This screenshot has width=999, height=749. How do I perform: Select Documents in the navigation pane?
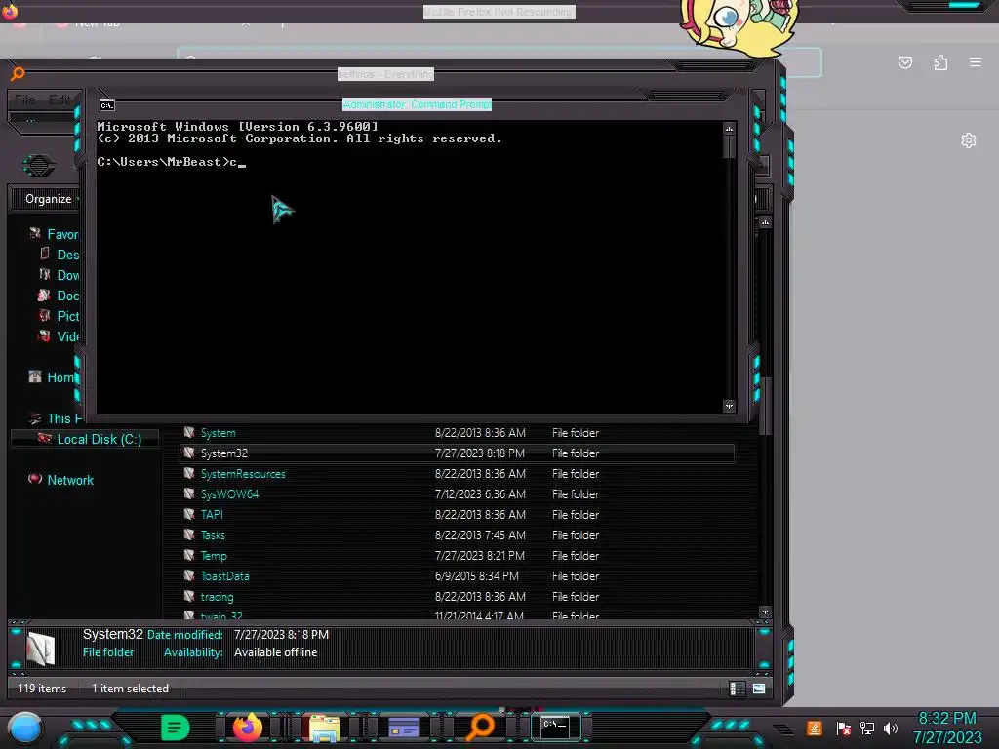[60, 296]
